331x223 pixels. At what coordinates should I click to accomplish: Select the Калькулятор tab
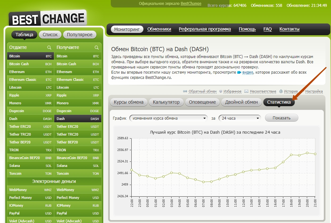166,102
